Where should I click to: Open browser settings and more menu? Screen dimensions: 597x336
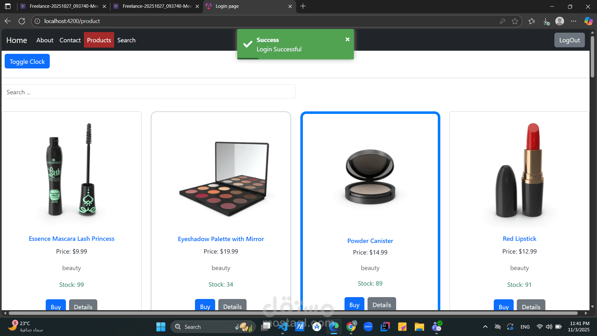[x=574, y=21]
